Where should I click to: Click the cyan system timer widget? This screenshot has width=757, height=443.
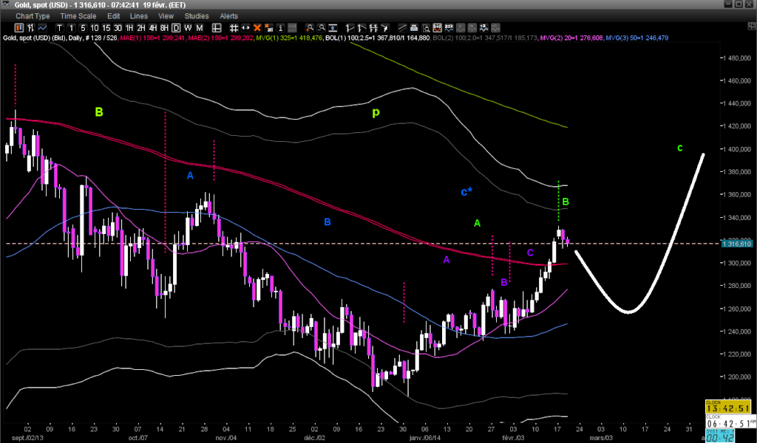[x=719, y=436]
